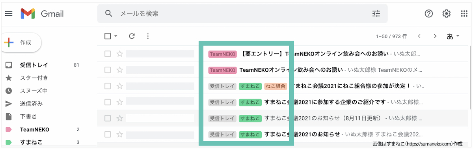Click the スター付き star icon in sidebar

click(x=9, y=78)
